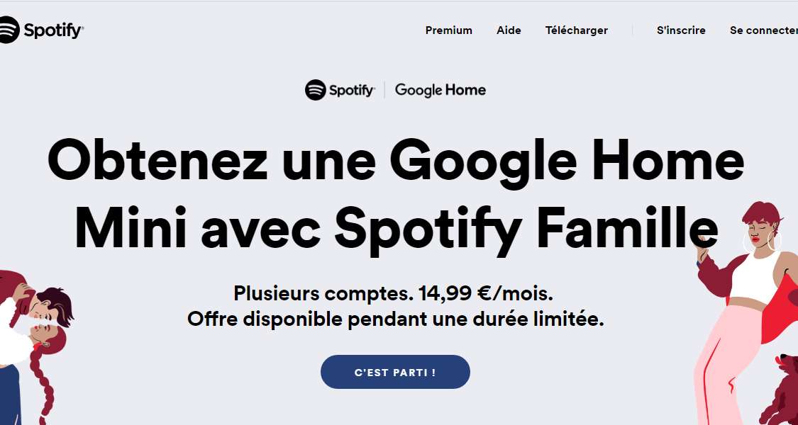Click the Spotify wordmark in the header

[53, 30]
